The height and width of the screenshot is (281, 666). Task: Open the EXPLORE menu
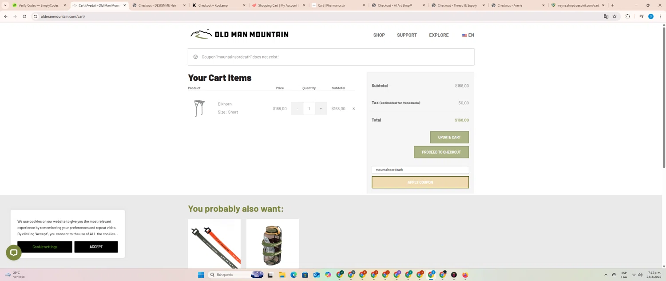pos(439,35)
